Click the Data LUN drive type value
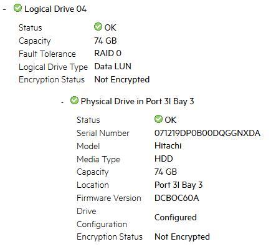This screenshot has height=249, width=276. point(113,66)
